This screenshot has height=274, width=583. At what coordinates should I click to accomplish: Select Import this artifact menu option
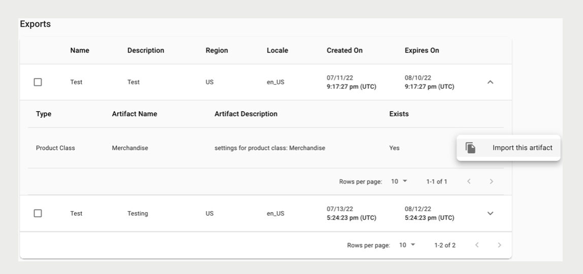pos(508,148)
